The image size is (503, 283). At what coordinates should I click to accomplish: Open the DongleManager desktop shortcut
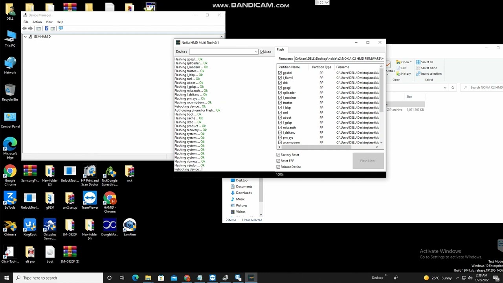coord(110,228)
